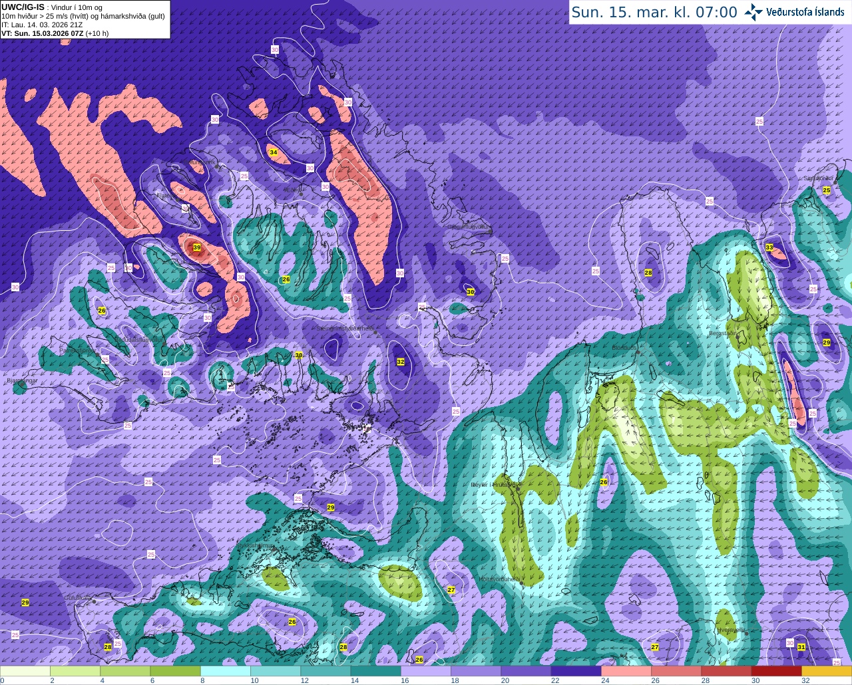Click the yellow 32 gust label near Steingrímsfjarðarheiði
Screen dimensions: 852x685
pyautogui.click(x=401, y=362)
